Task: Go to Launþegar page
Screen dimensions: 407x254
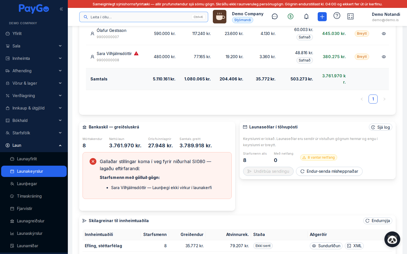Action: [34, 184]
